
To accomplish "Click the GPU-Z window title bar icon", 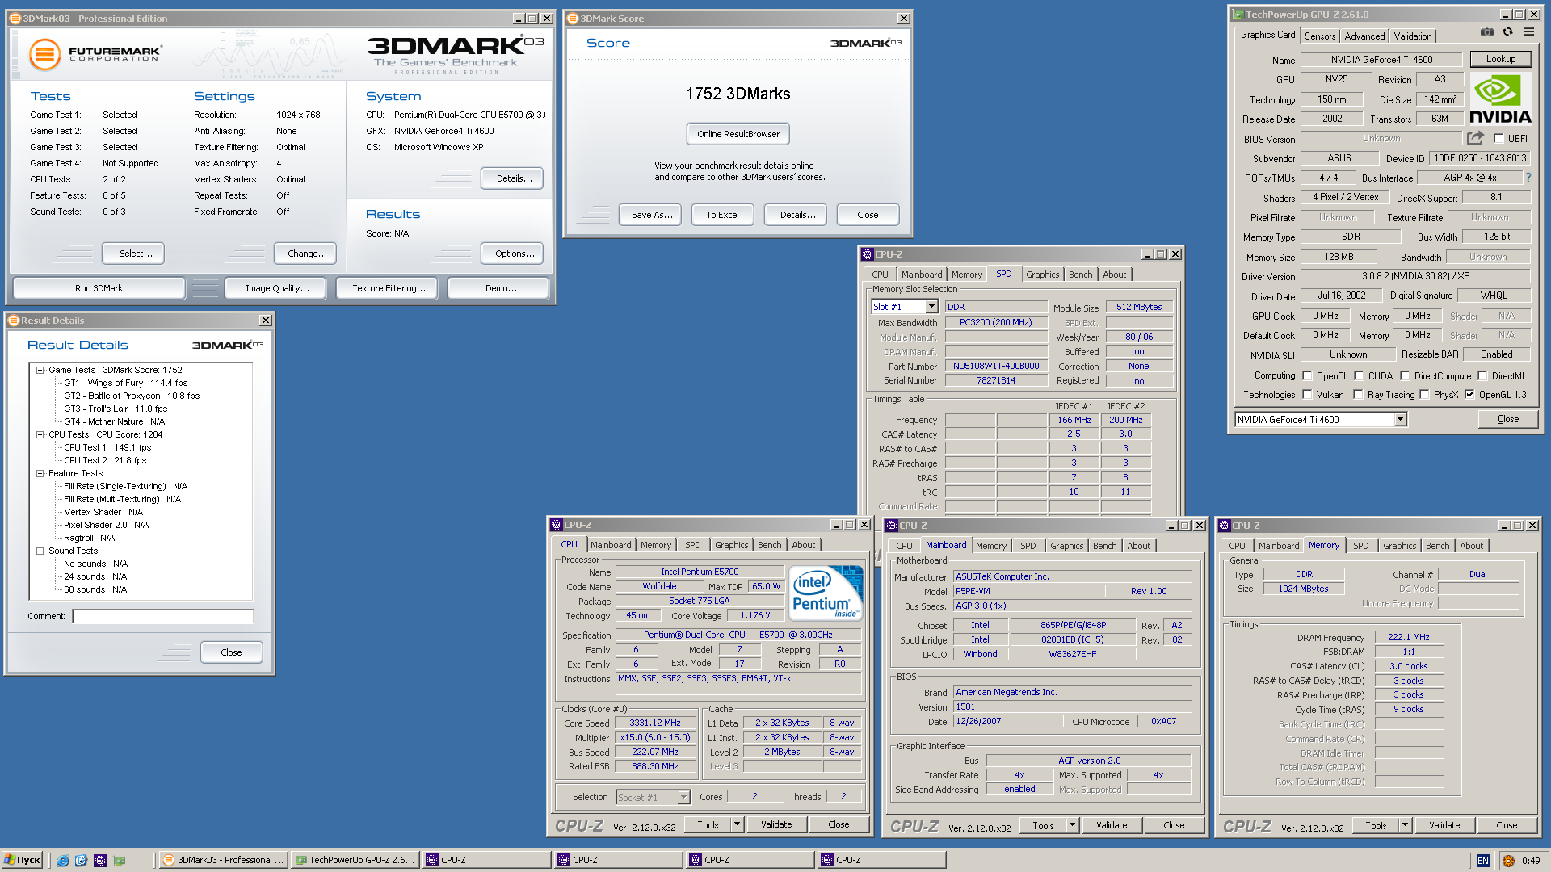I will pos(1238,15).
